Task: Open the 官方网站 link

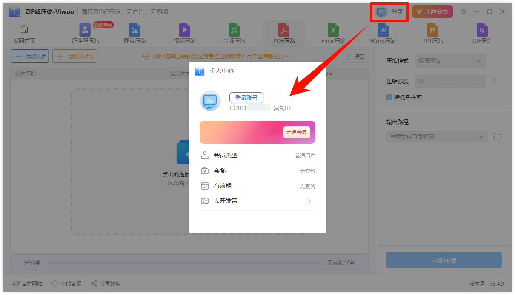Action: (27, 284)
